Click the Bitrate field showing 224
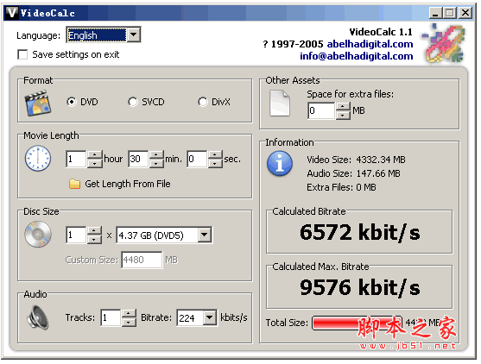This screenshot has width=481, height=364. 190,317
